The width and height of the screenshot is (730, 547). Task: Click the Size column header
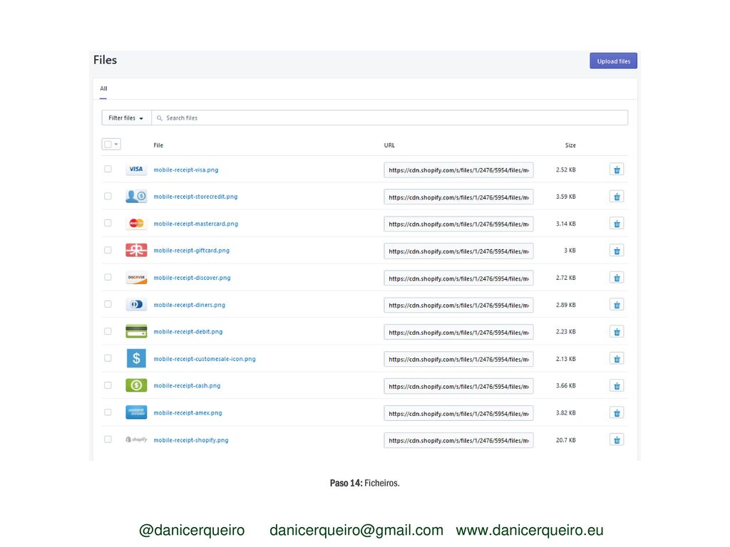pos(570,145)
